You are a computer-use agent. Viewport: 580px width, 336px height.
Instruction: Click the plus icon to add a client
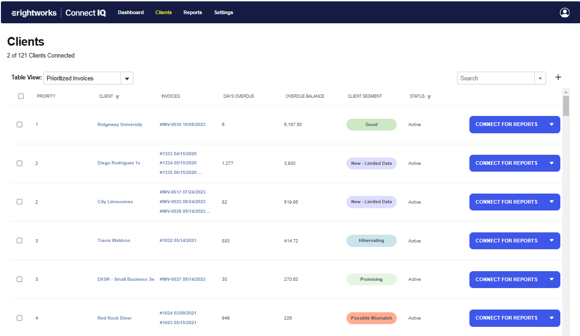tap(558, 77)
